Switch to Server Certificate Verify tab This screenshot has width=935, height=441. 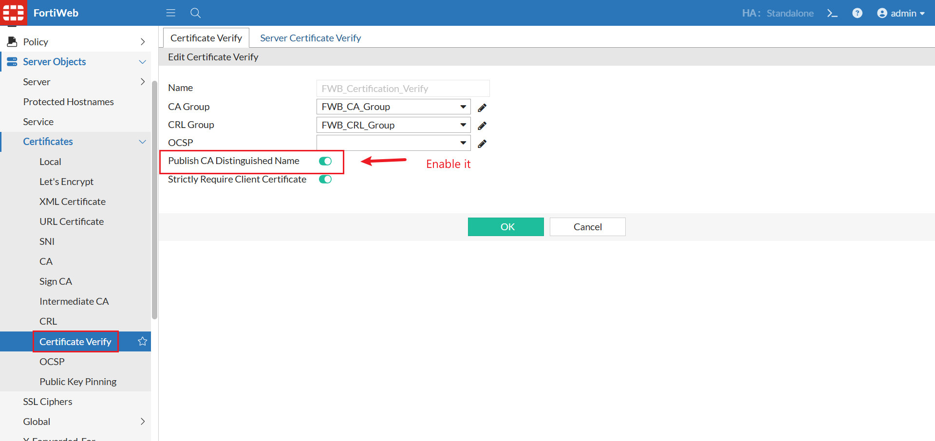click(310, 38)
